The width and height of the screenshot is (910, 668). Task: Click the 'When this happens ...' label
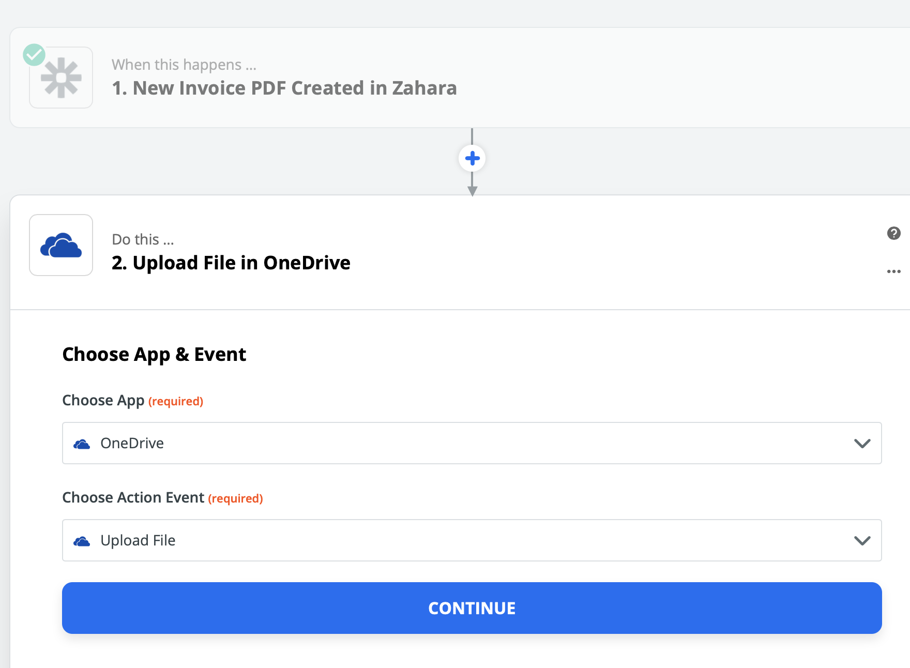[x=184, y=65]
